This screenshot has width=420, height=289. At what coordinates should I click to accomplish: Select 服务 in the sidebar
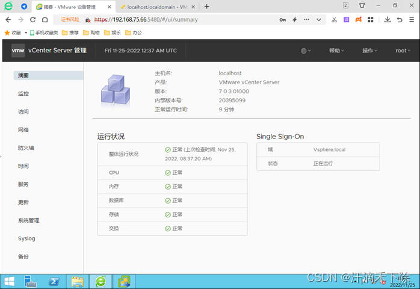[x=23, y=184]
